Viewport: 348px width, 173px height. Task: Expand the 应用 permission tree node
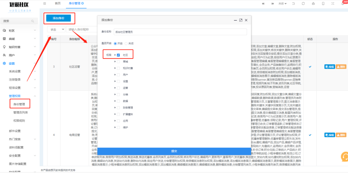(115, 121)
